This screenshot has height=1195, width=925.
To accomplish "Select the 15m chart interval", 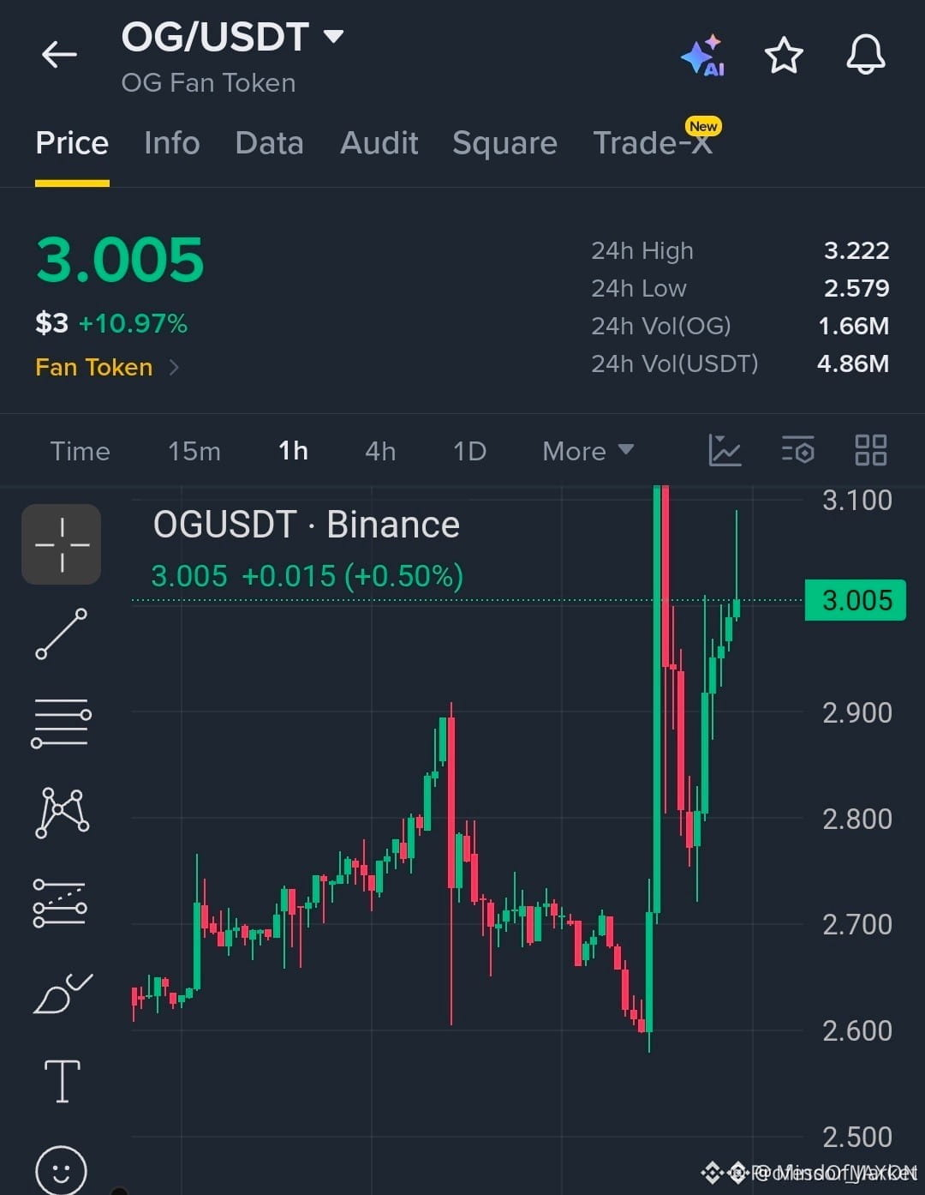I will coord(194,451).
